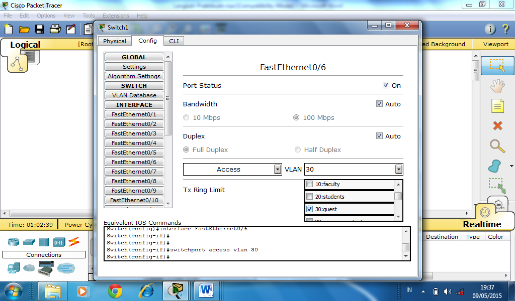
Task: Select 100 Mbps radio button
Action: pos(296,117)
